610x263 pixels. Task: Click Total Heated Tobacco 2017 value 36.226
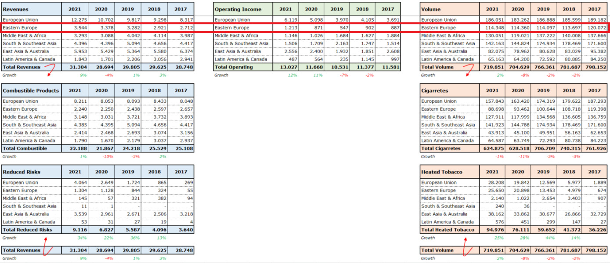pos(597,230)
